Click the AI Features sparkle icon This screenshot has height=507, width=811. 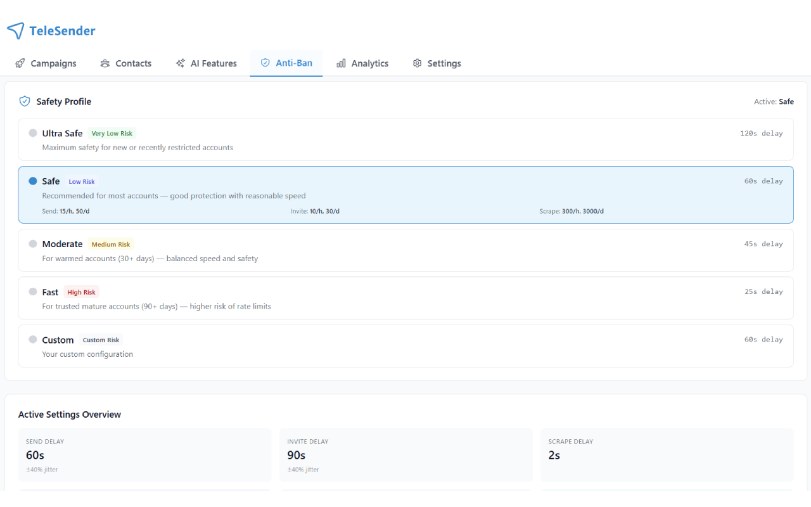181,63
